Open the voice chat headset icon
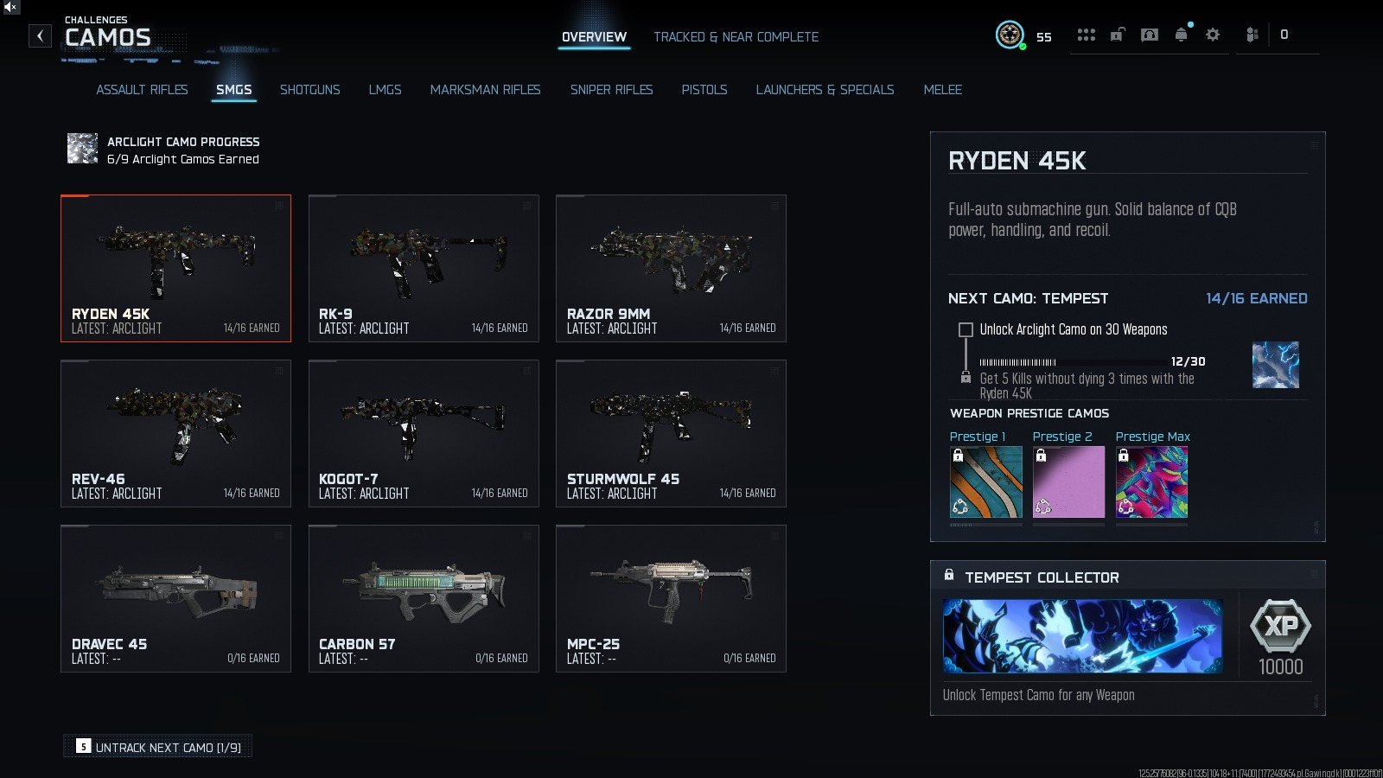Viewport: 1383px width, 778px height. pyautogui.click(x=1150, y=35)
